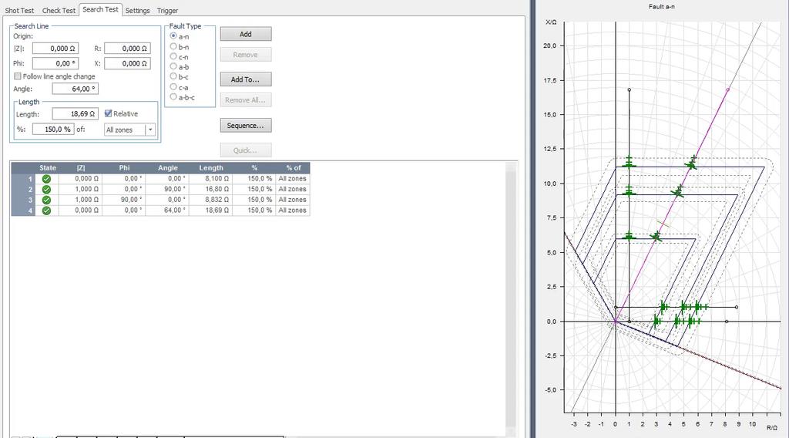Click the Length column header
Image resolution: width=789 pixels, height=438 pixels.
click(211, 168)
